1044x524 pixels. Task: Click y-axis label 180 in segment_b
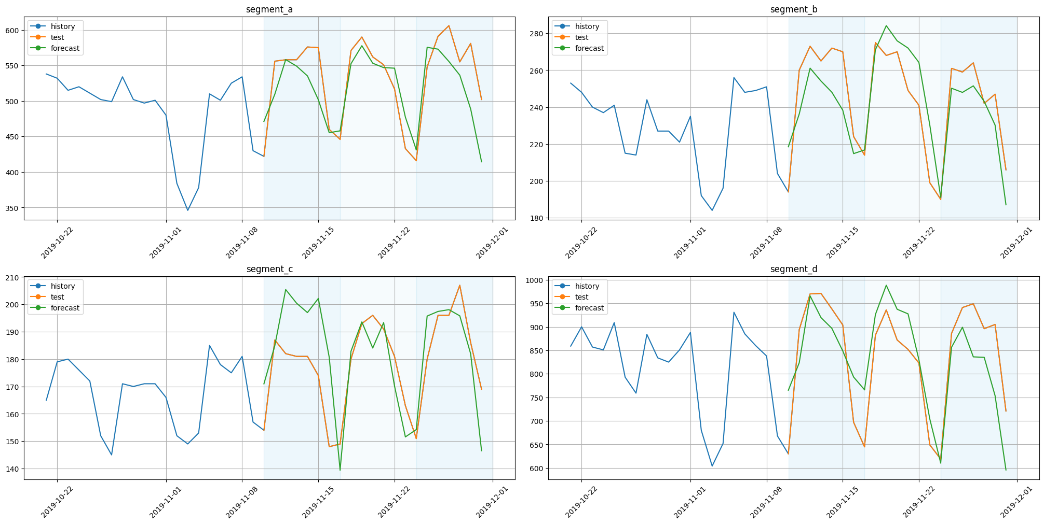click(x=538, y=218)
